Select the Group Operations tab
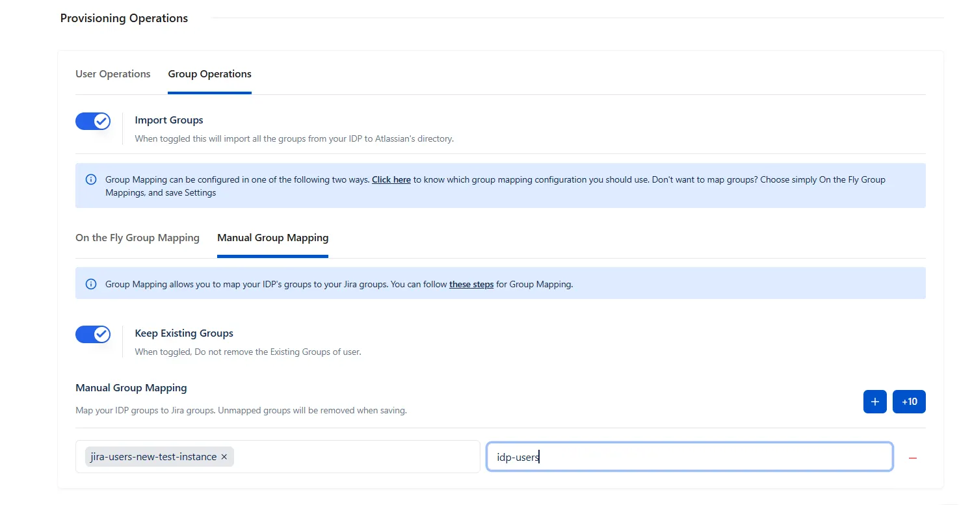Image resolution: width=972 pixels, height=505 pixels. [x=210, y=74]
